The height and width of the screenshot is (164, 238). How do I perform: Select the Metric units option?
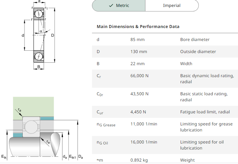click(x=119, y=6)
